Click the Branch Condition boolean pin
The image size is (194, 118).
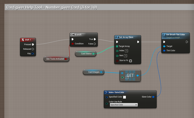[x=73, y=44]
